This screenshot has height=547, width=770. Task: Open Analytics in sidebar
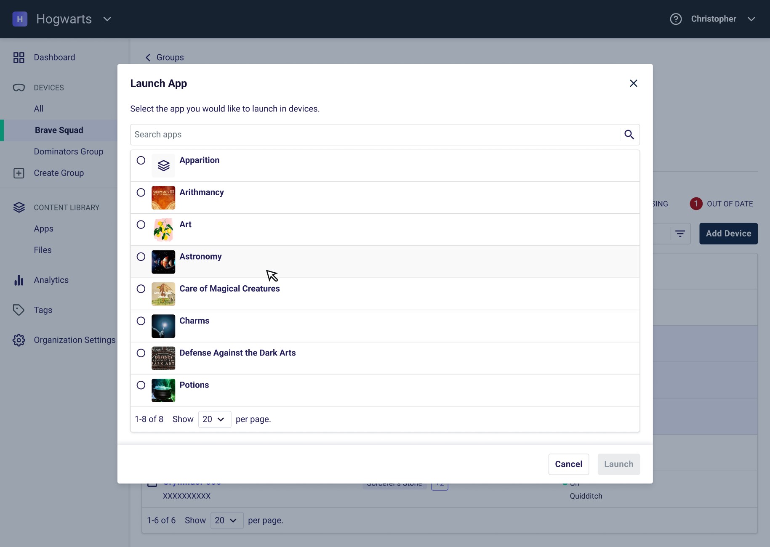51,280
